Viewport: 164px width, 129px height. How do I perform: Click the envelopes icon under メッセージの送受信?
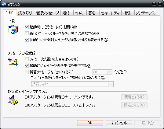13,62
